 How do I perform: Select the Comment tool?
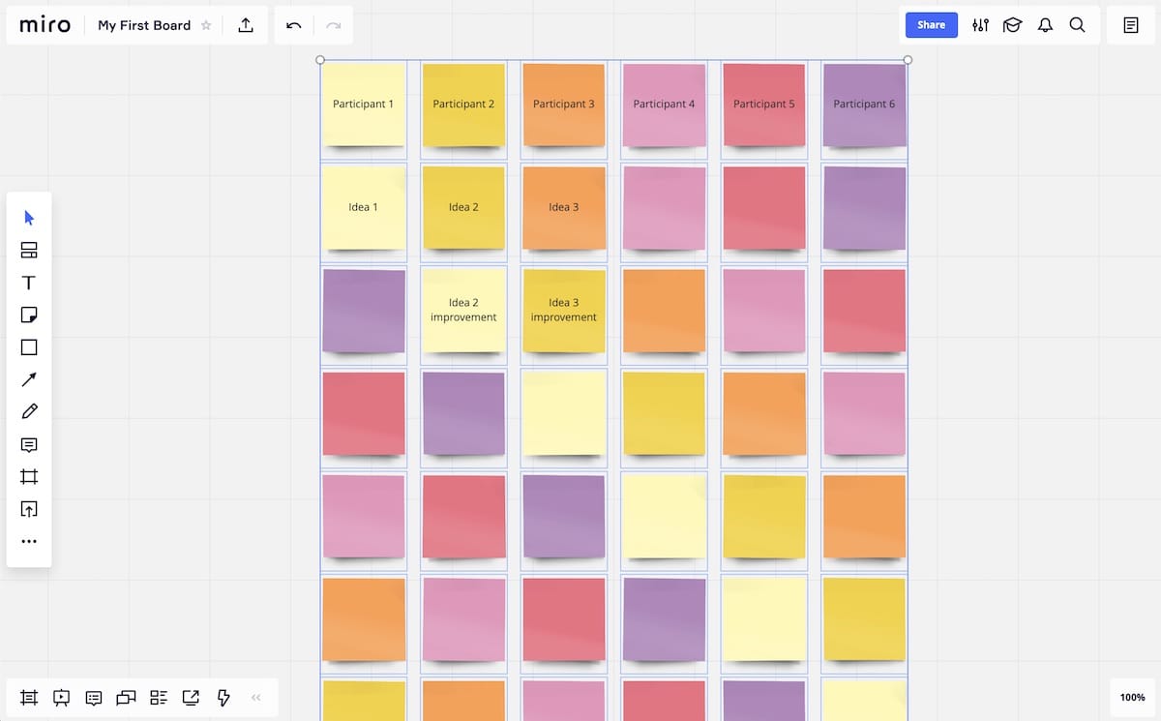click(29, 444)
